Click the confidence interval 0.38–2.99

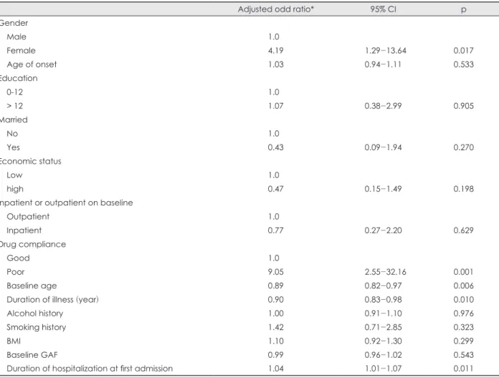point(383,106)
